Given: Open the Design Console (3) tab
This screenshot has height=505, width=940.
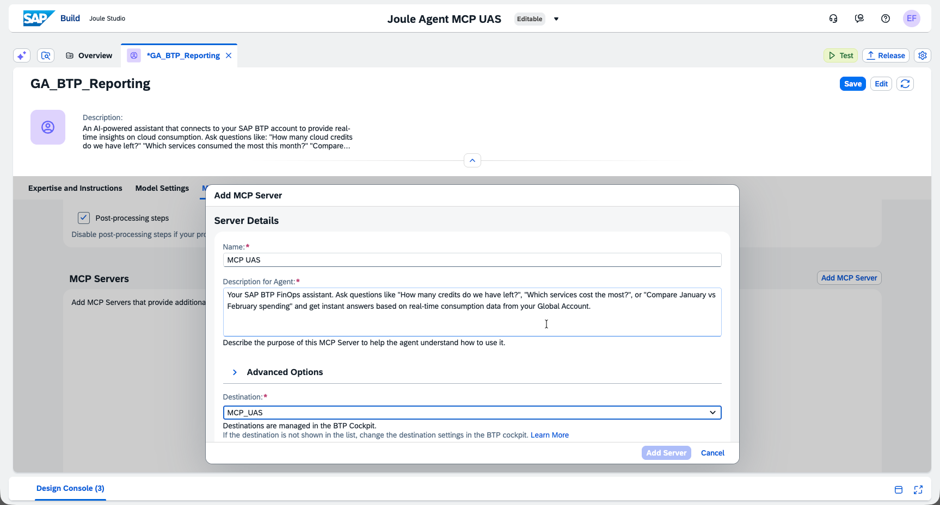Looking at the screenshot, I should click(70, 488).
